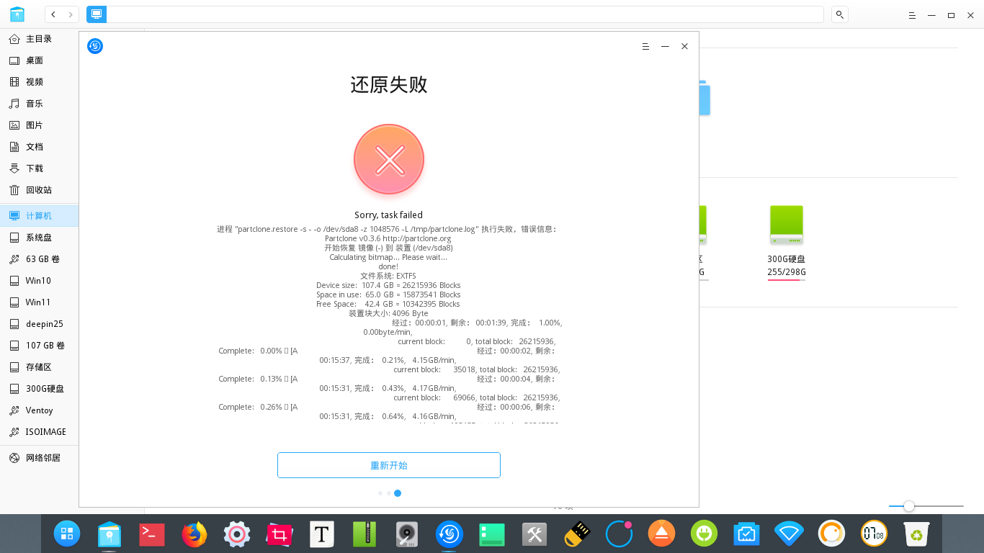Open 下载 downloads in sidebar
Image resolution: width=984 pixels, height=553 pixels.
pos(40,168)
